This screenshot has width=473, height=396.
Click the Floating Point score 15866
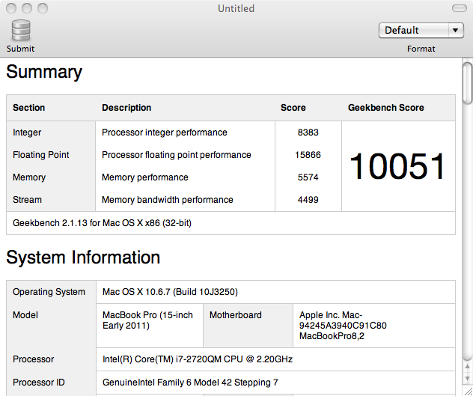coord(308,155)
